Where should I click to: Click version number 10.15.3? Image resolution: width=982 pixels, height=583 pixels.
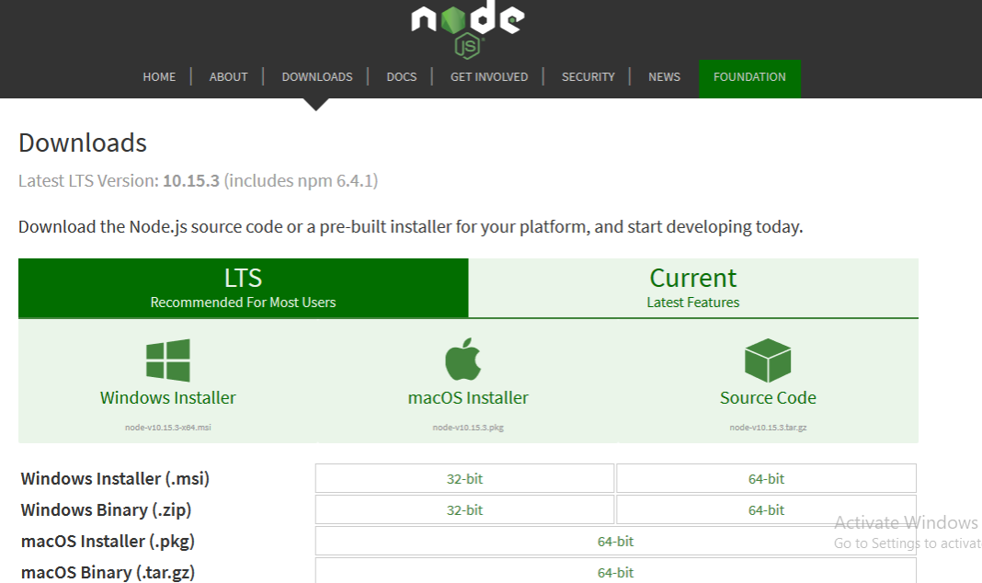[x=191, y=180]
